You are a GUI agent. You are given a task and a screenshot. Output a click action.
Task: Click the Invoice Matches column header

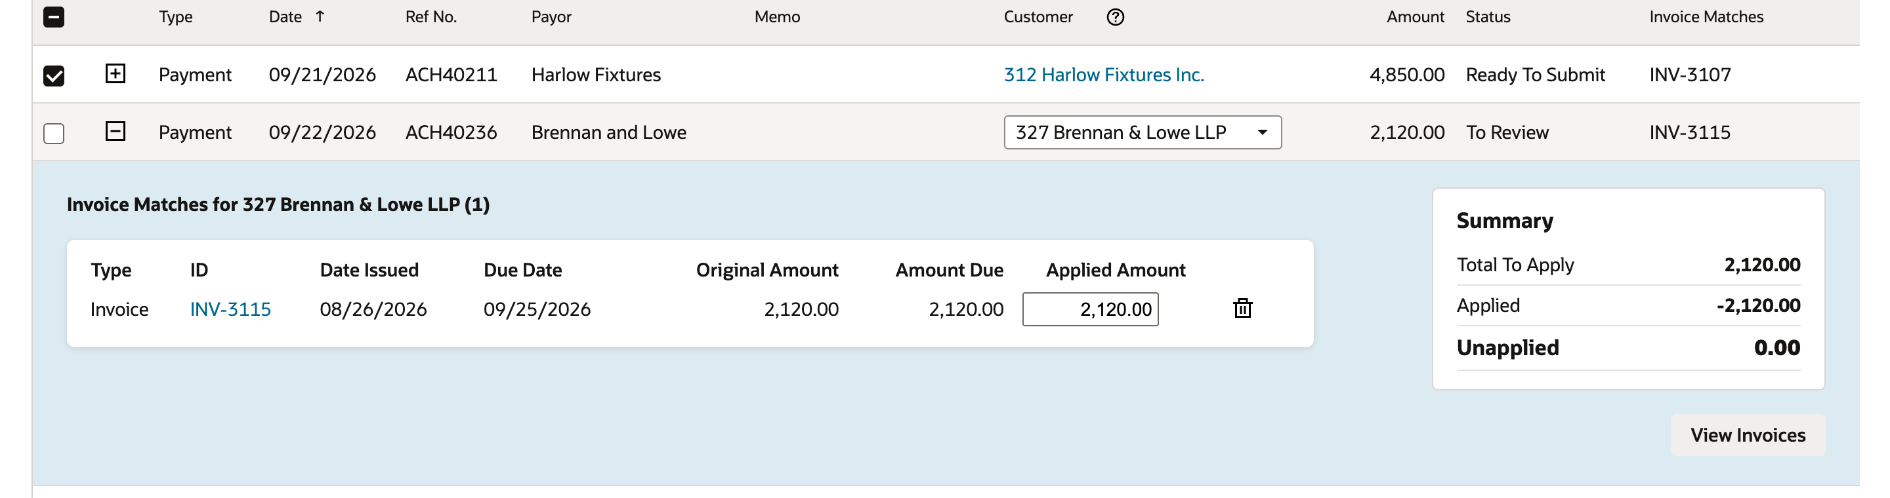pos(1706,17)
